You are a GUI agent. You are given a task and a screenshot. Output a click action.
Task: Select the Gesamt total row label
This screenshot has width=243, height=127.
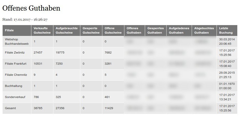tap(10, 108)
